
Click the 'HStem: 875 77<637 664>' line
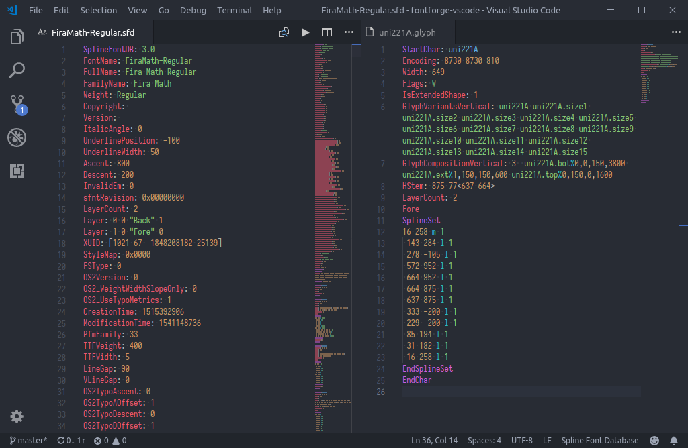click(448, 186)
